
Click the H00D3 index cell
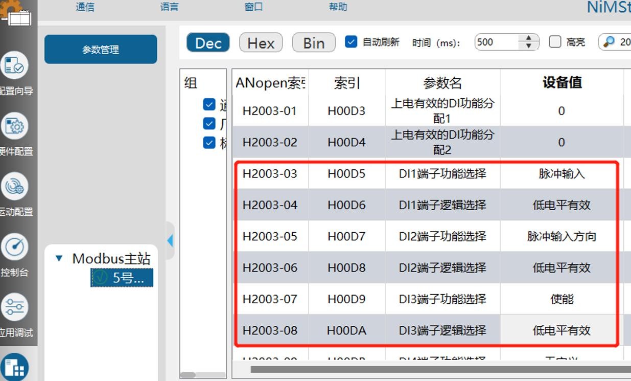347,111
